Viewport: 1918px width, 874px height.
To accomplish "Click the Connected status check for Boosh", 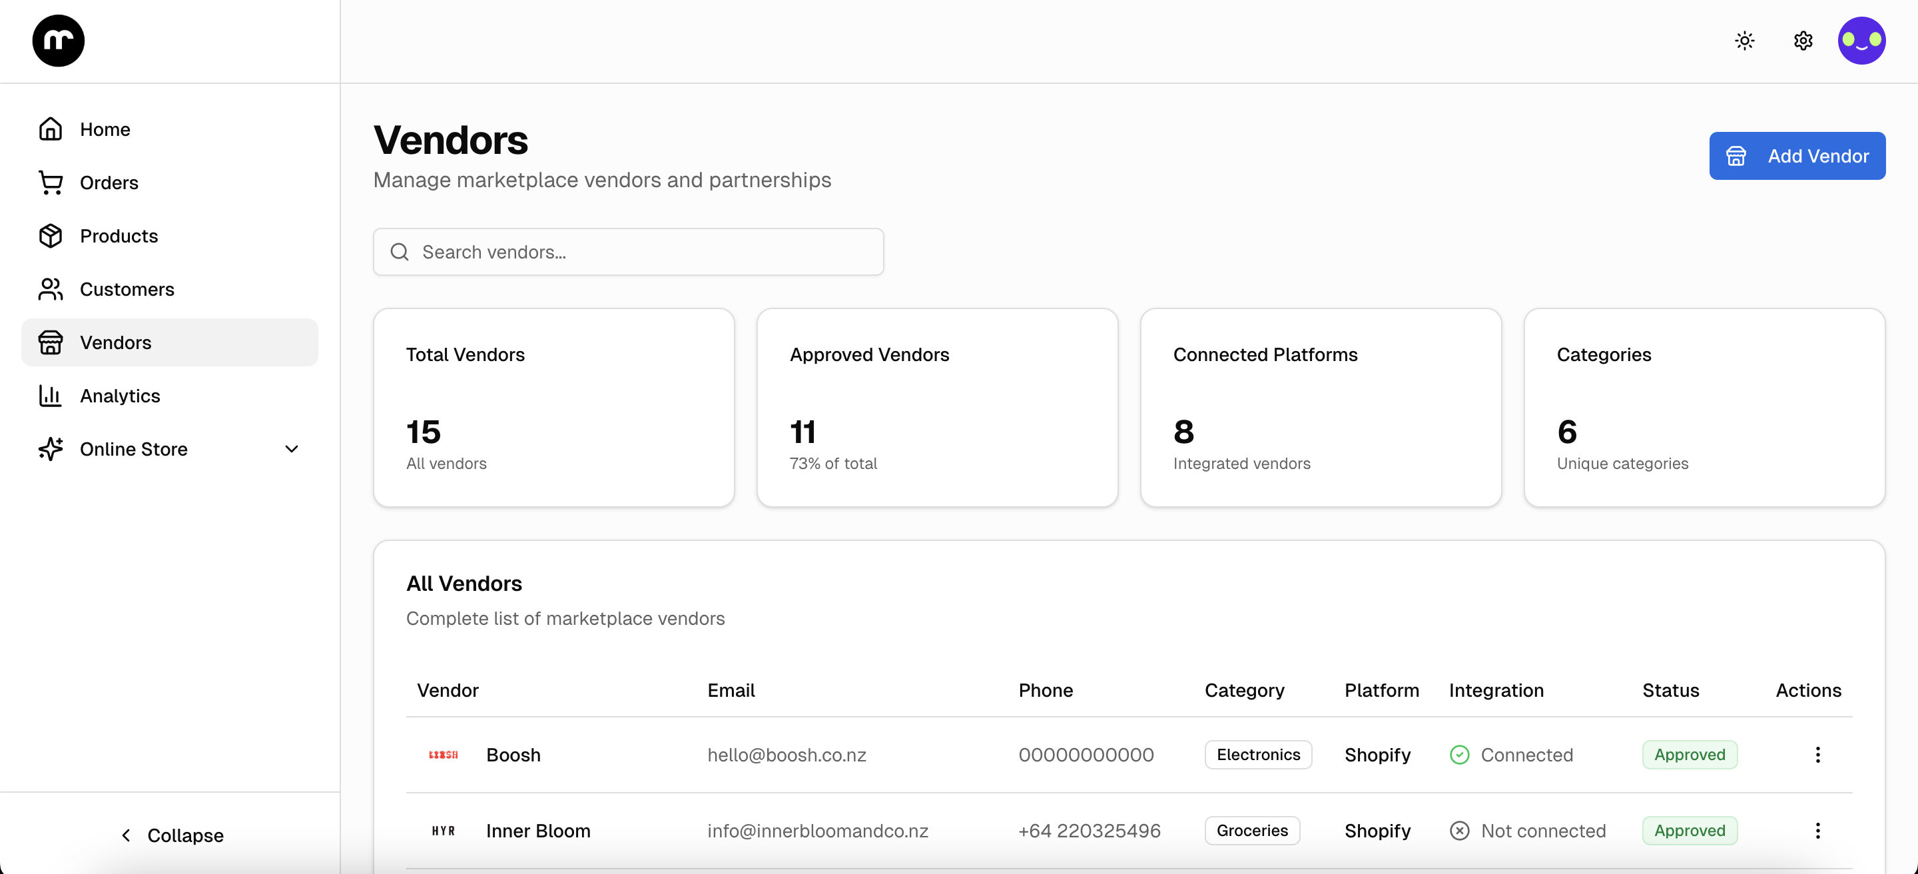I will 1459,754.
